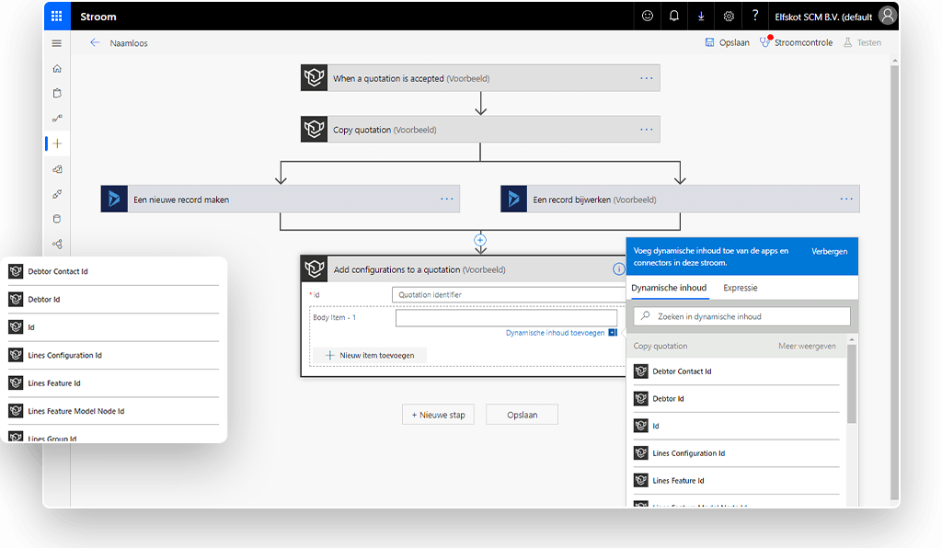This screenshot has height=548, width=942.
Task: Open options of 'Een record bijwerken' step
Action: [x=846, y=199]
